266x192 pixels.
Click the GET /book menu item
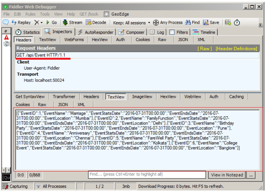click(89, 14)
